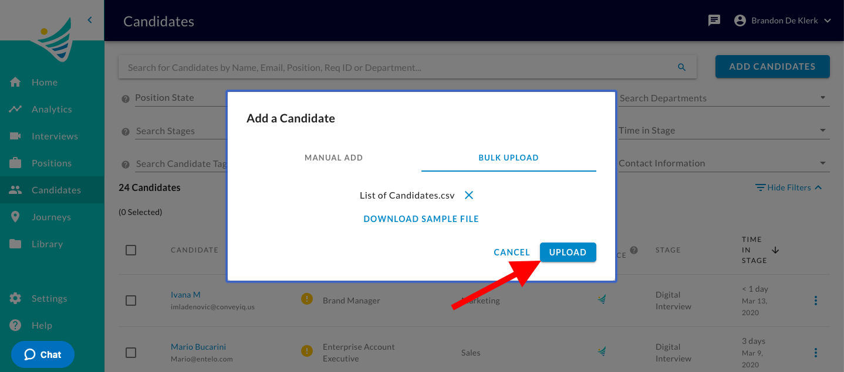The image size is (844, 372).
Task: Click the Sales department cell
Action: (x=471, y=353)
